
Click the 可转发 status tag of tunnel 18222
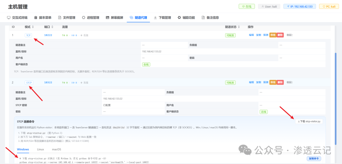pyautogui.click(x=230, y=35)
